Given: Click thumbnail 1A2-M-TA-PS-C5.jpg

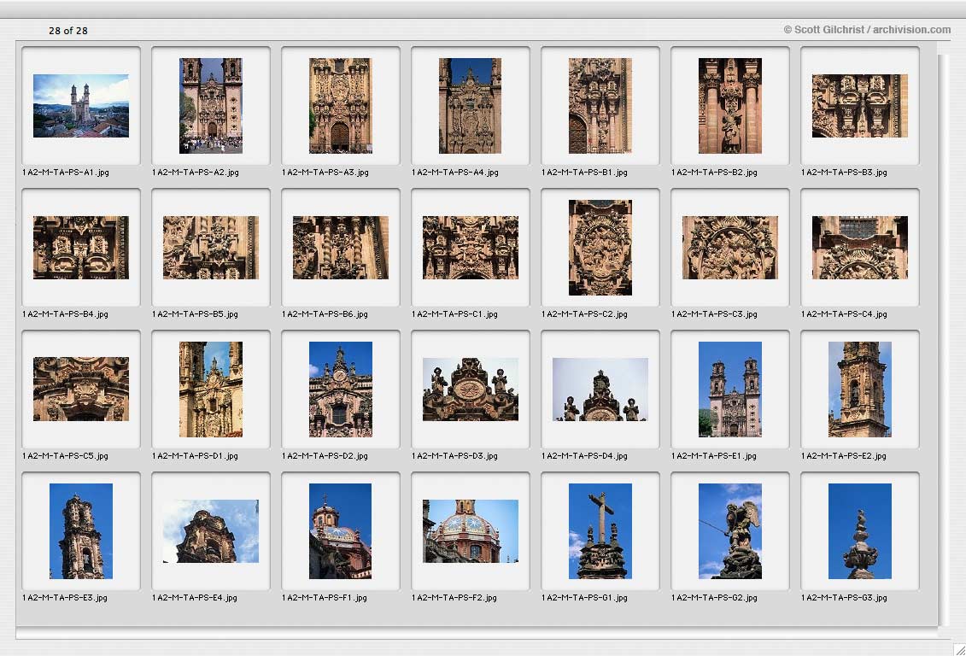Looking at the screenshot, I should coord(80,389).
